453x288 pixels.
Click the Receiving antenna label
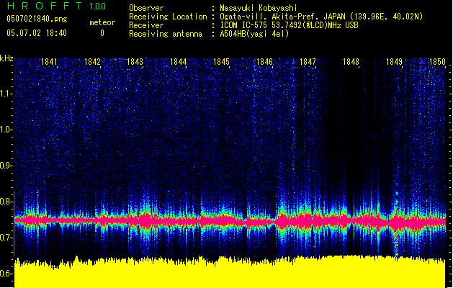166,34
